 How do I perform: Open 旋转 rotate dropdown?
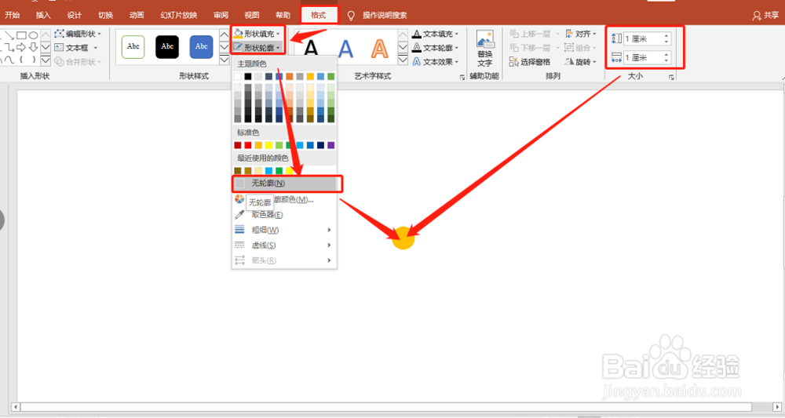(581, 62)
